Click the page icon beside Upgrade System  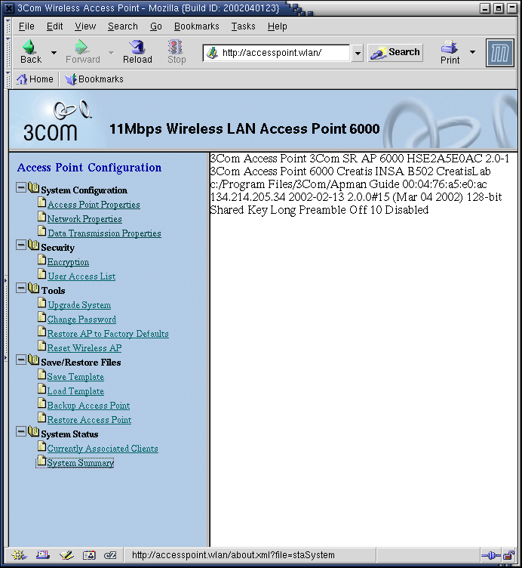(42, 303)
